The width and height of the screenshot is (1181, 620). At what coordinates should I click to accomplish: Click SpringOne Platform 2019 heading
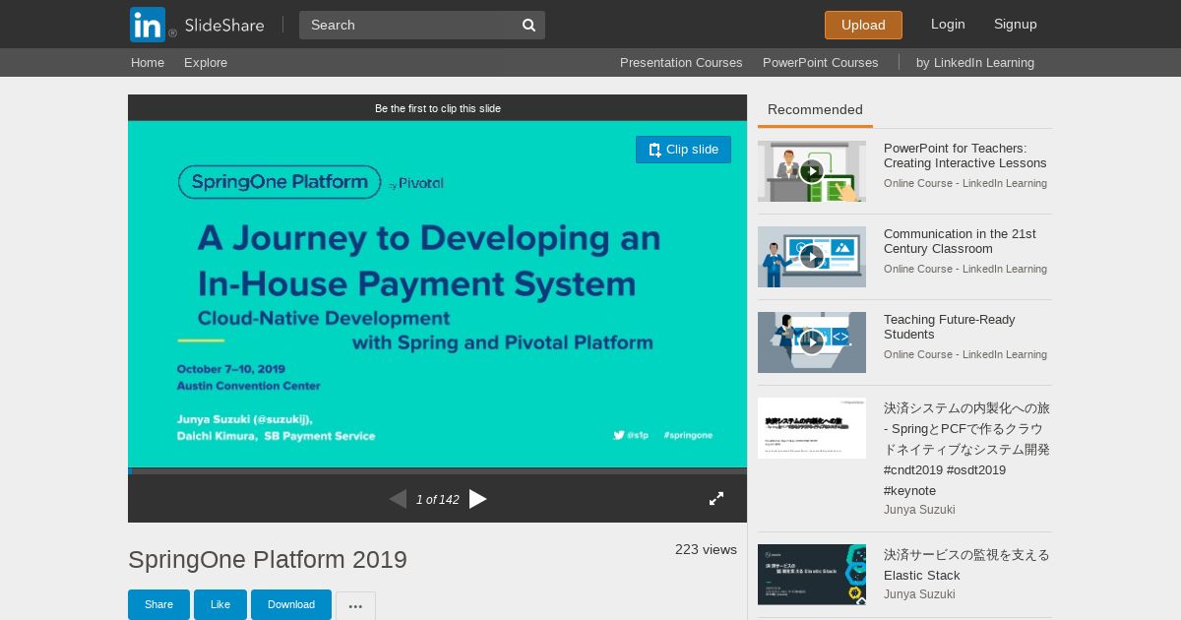coord(268,560)
